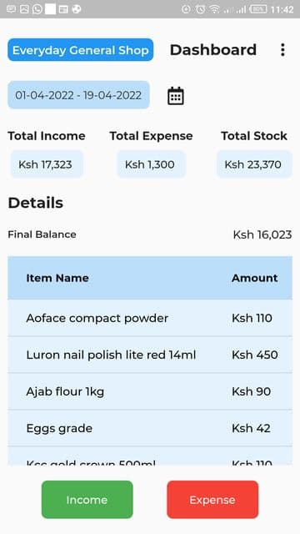Open the calendar date picker icon
This screenshot has height=534, width=300.
(176, 96)
